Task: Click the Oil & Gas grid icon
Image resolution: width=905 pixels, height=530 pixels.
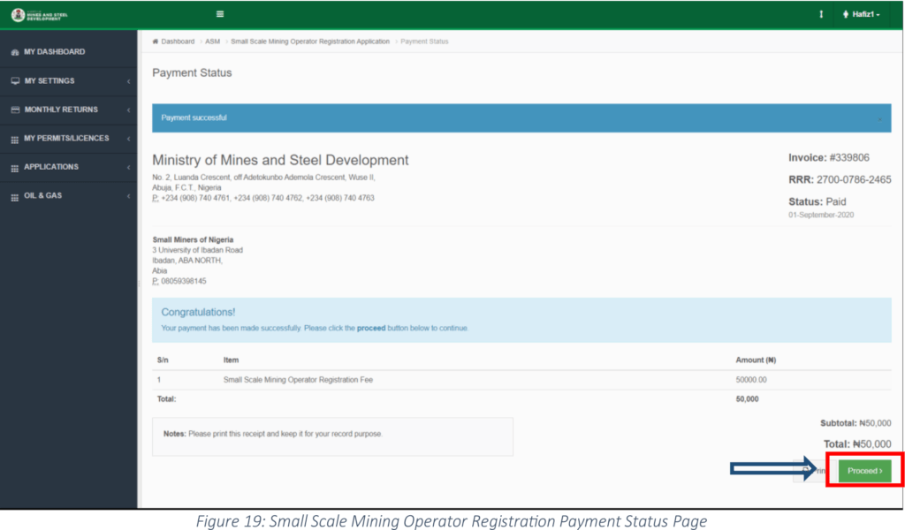Action: tap(14, 196)
